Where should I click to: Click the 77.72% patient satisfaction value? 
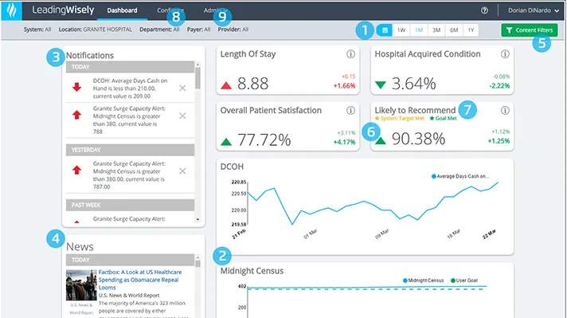coord(264,140)
